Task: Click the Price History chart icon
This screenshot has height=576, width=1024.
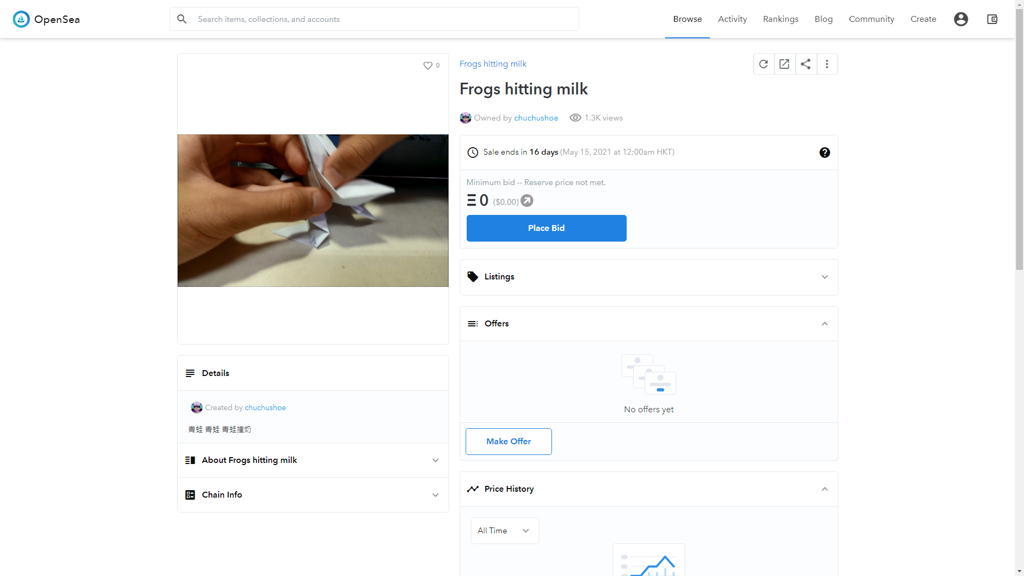Action: point(473,489)
